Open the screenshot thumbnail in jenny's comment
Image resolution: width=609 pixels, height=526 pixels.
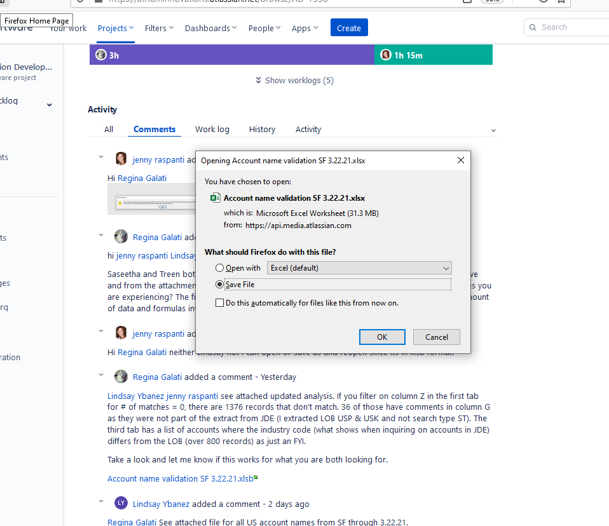[x=151, y=199]
